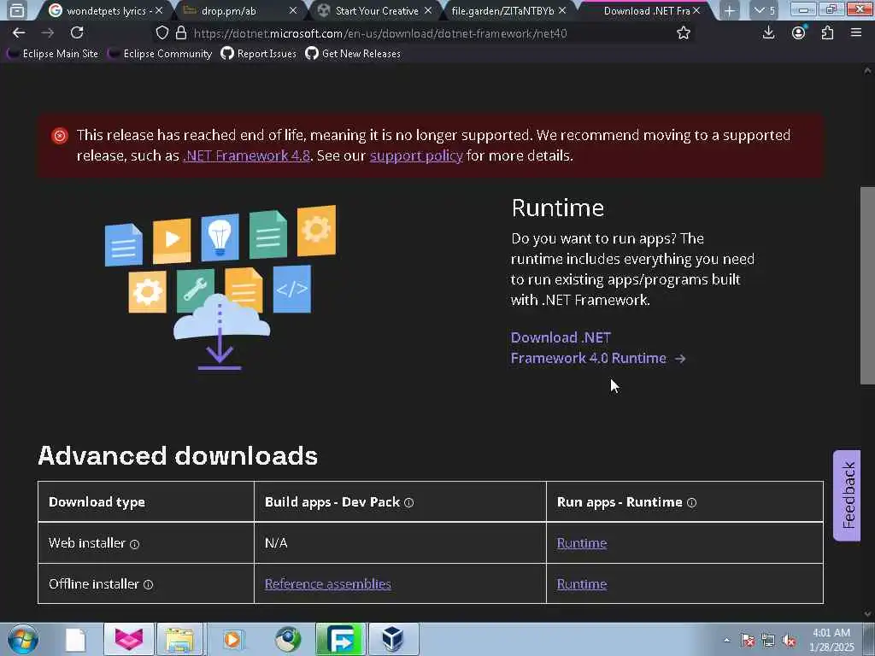Viewport: 875px width, 656px height.
Task: Select the Download .NET Framework tab
Action: (644, 10)
